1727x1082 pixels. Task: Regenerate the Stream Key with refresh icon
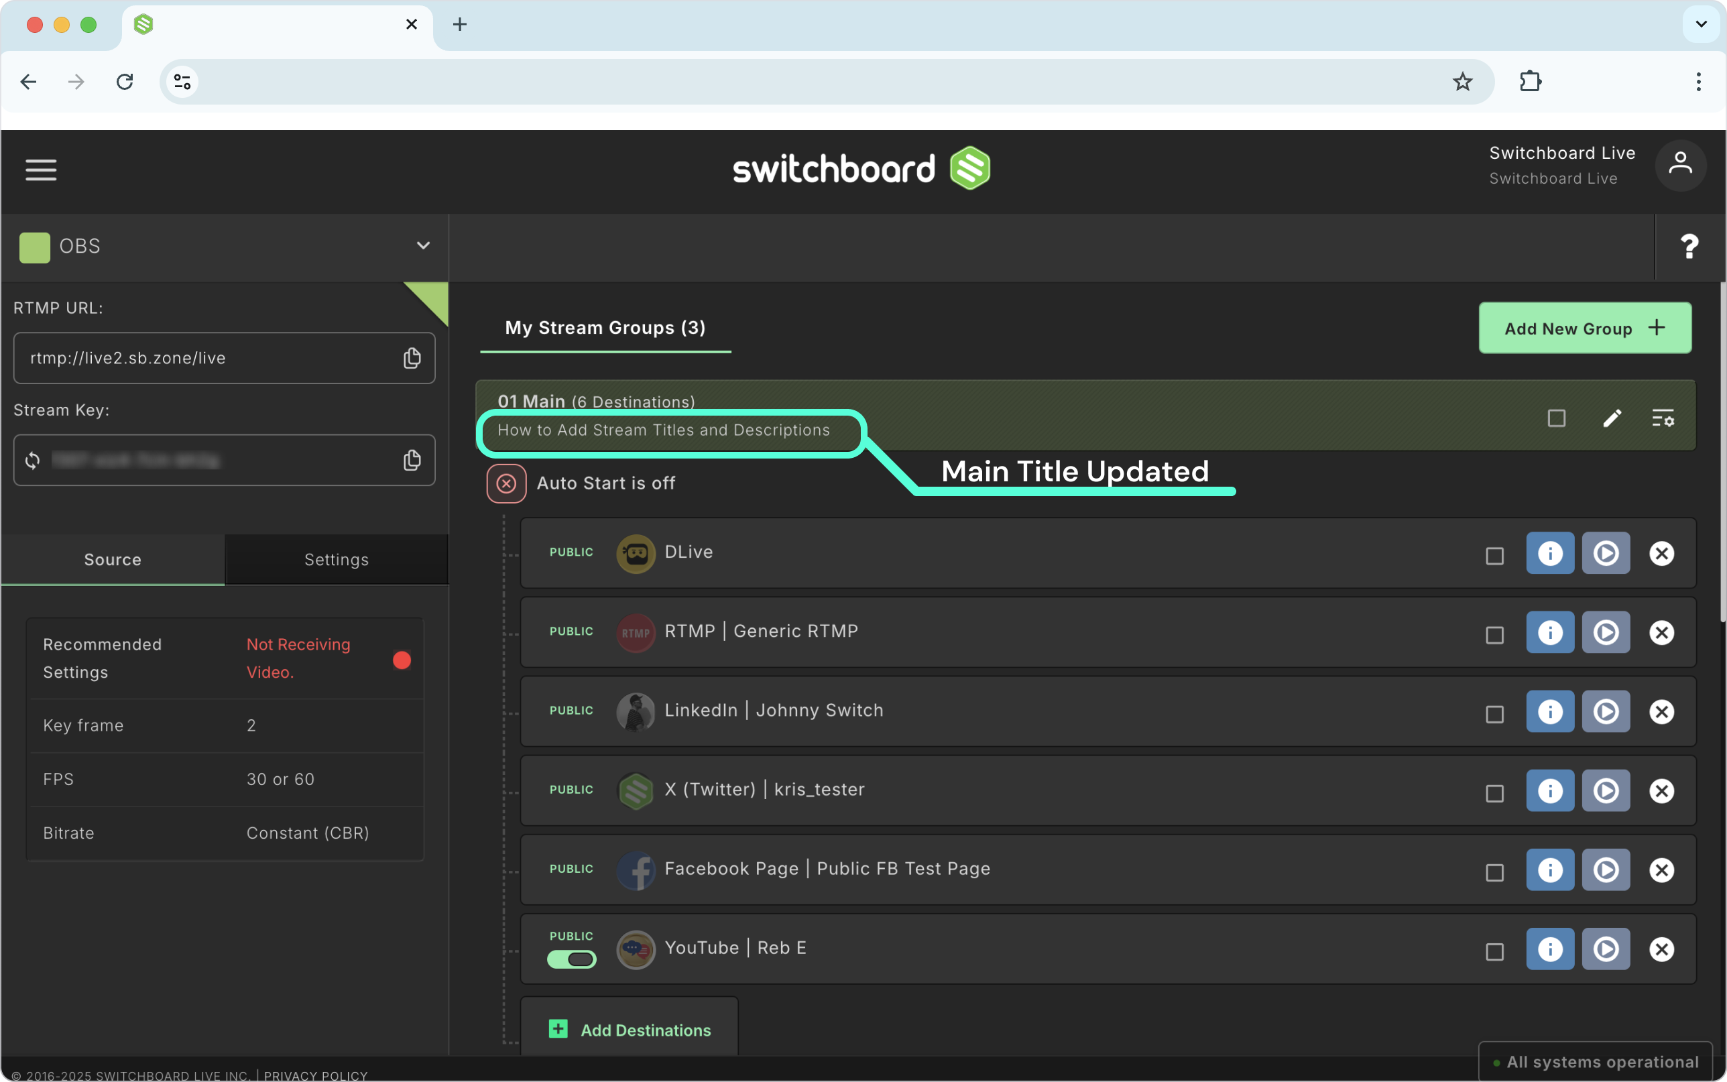(x=32, y=460)
